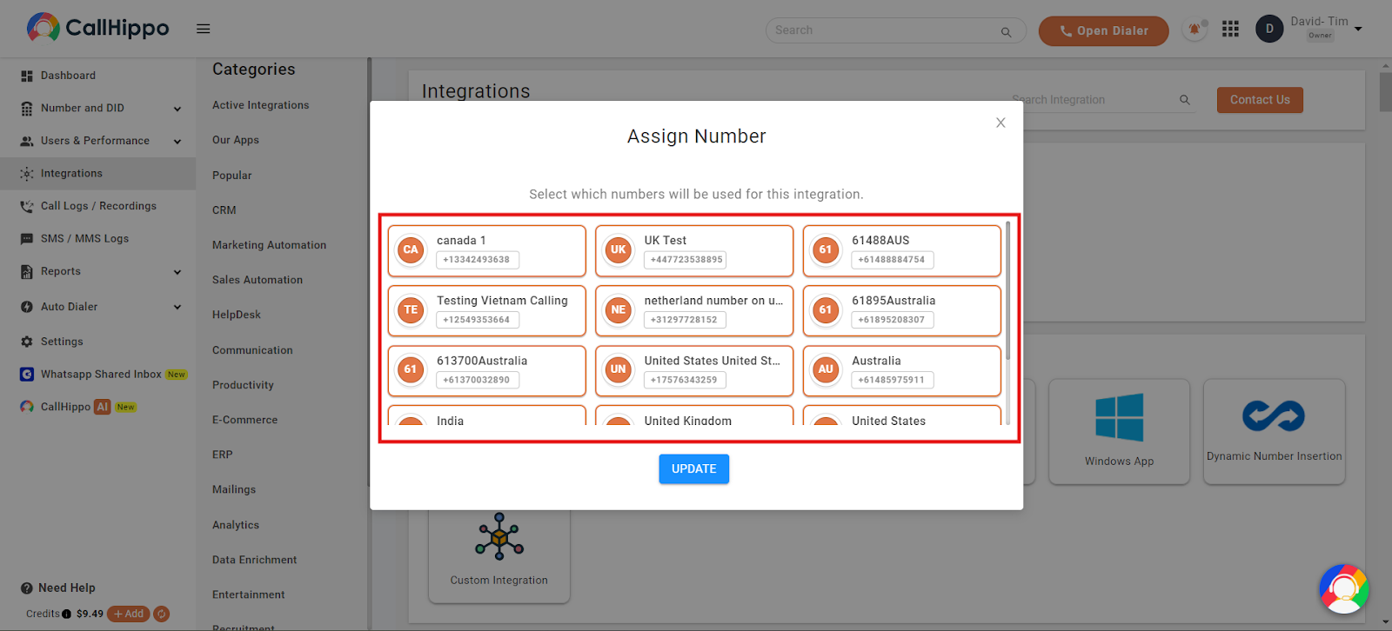
Task: Click the Settings gear icon
Action: pos(27,342)
